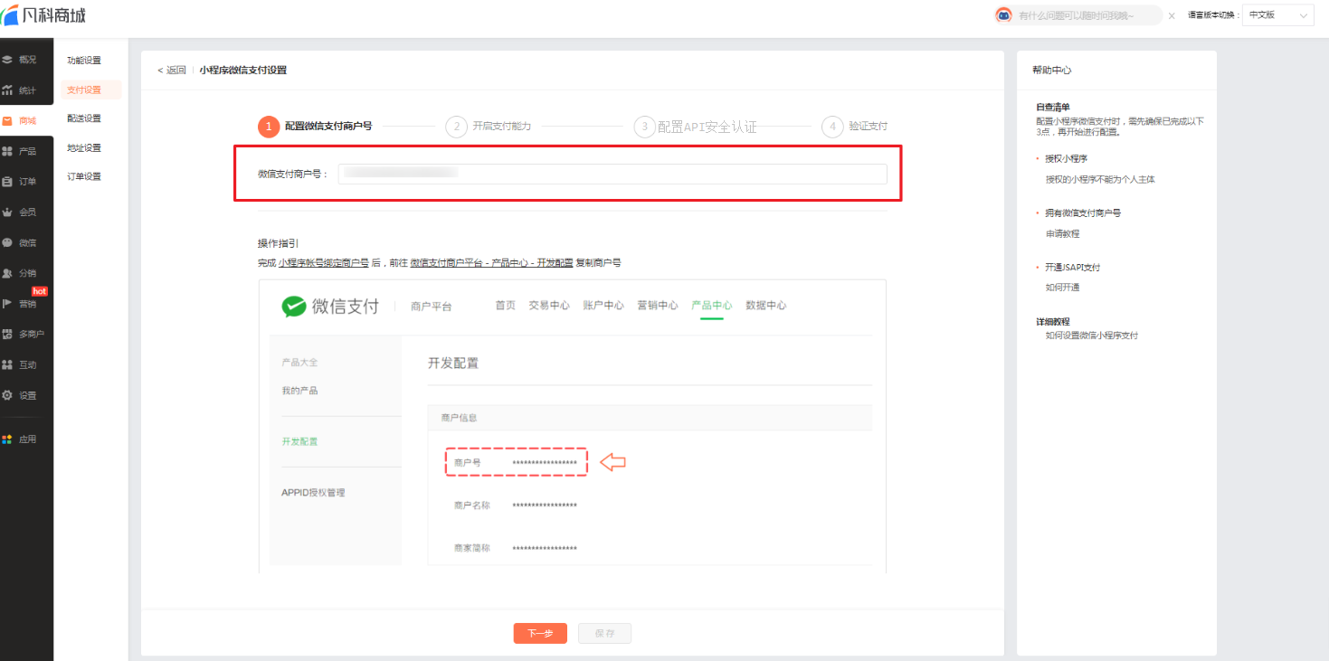Image resolution: width=1329 pixels, height=661 pixels.
Task: Select the 商城 mall sidebar icon
Action: pyautogui.click(x=8, y=120)
